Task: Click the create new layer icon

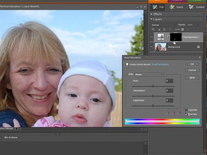Action: coord(153,29)
